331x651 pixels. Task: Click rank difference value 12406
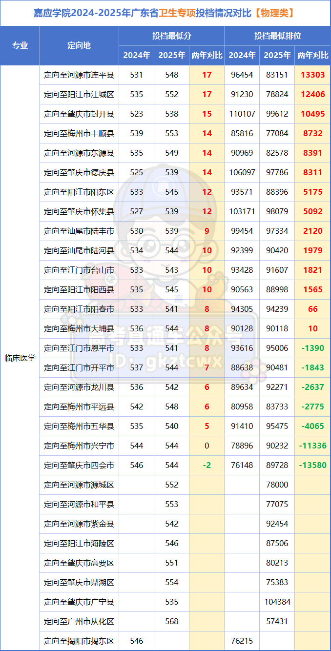tap(313, 95)
